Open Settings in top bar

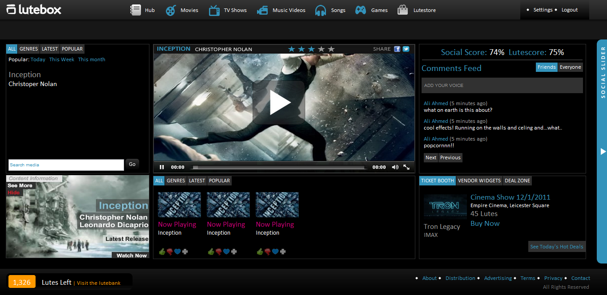(x=543, y=10)
